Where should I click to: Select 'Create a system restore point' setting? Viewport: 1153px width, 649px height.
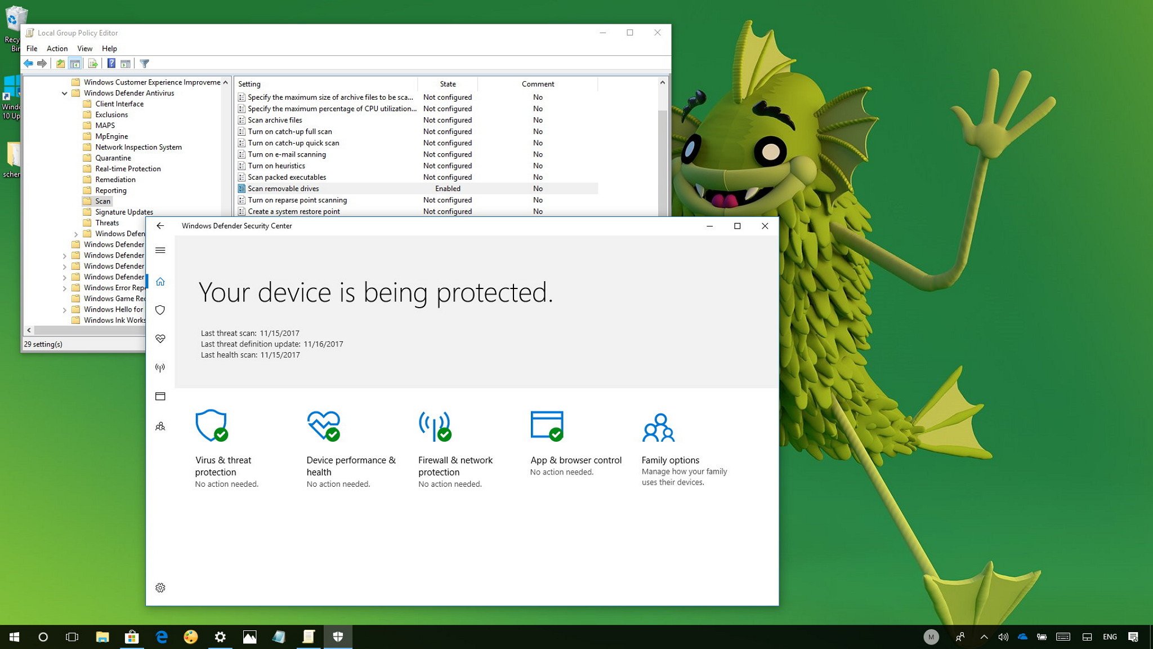coord(417,211)
